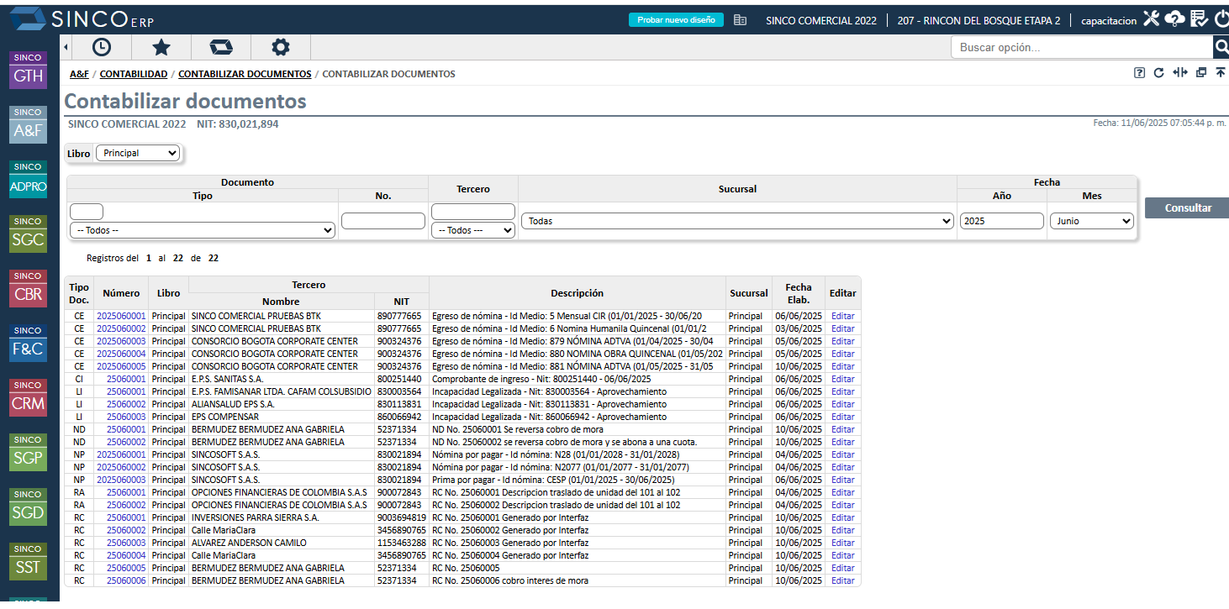Viewport: 1229px width, 609px height.
Task: Click 207 - RINCON DEL BOSQUE ETAPA 2
Action: click(x=978, y=20)
